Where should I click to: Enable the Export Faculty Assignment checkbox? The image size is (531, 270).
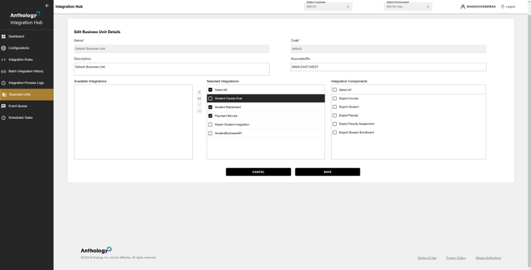pyautogui.click(x=335, y=124)
